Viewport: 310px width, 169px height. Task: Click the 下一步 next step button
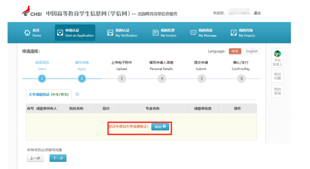click(x=58, y=158)
